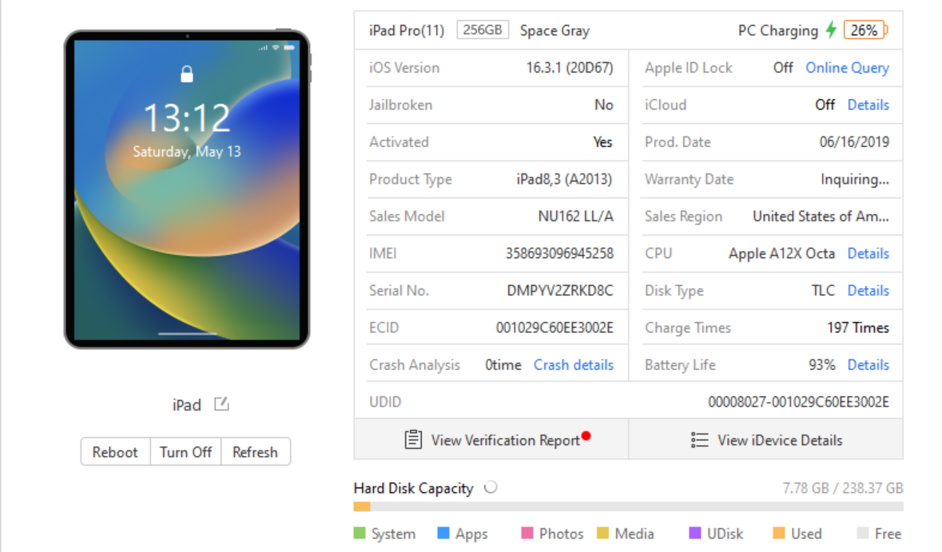
Task: Turn off the iPad
Action: [x=185, y=451]
